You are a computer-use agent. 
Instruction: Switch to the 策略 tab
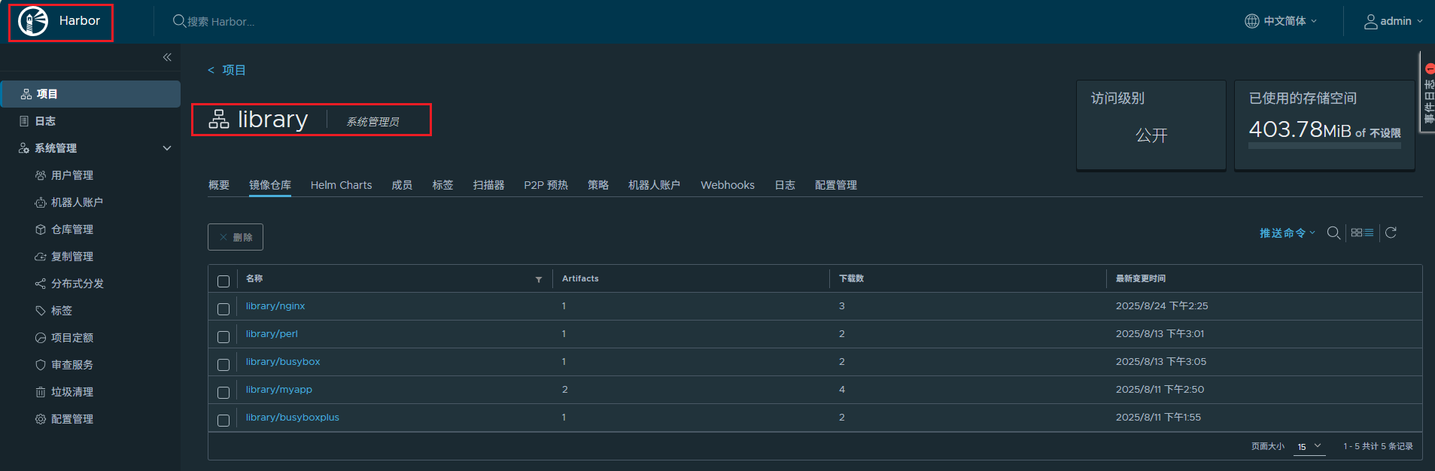pyautogui.click(x=598, y=185)
